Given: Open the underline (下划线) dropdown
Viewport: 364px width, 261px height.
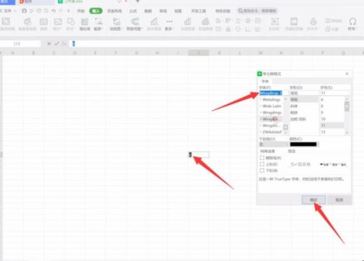Looking at the screenshot, I should click(x=273, y=145).
